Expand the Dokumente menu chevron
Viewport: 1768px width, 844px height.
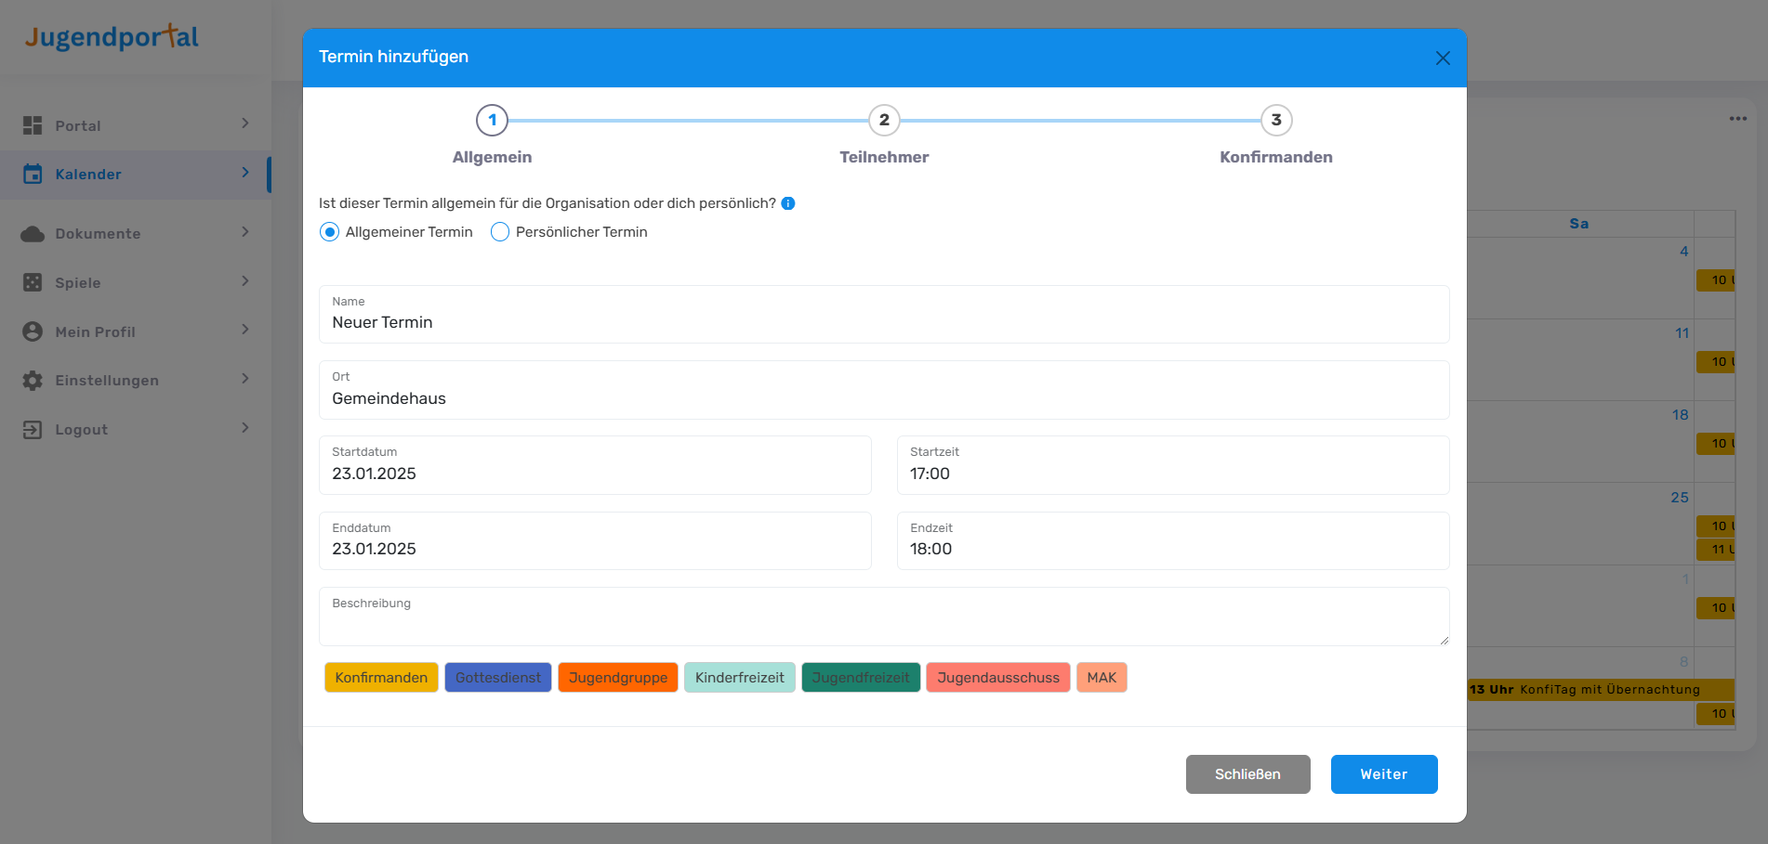coord(245,232)
